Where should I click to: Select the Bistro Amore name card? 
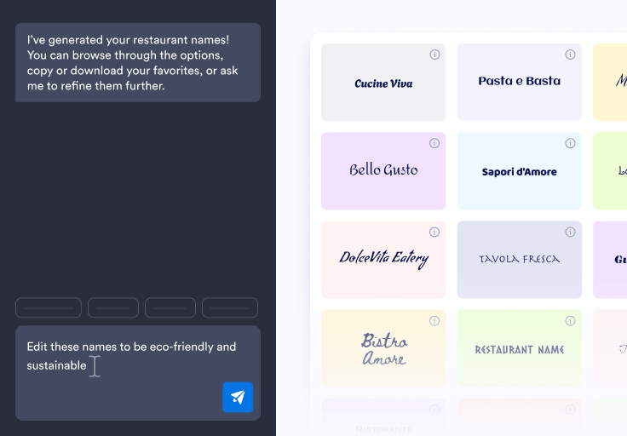coord(383,348)
